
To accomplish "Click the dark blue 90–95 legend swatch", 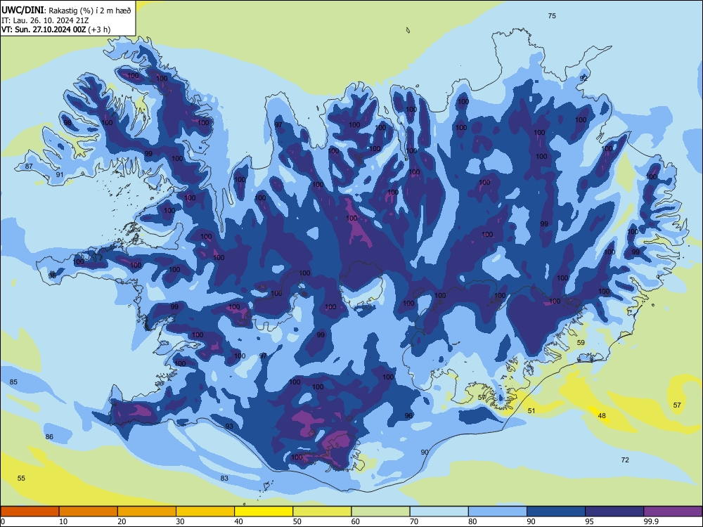I will click(x=556, y=512).
